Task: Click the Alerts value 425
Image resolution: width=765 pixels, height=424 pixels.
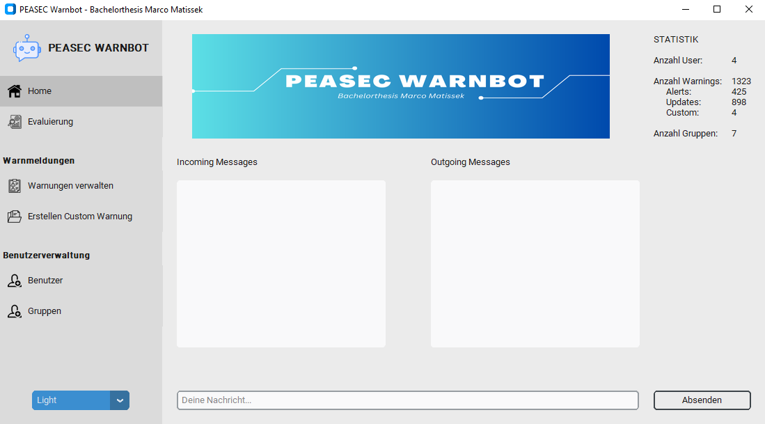Action: pos(739,92)
